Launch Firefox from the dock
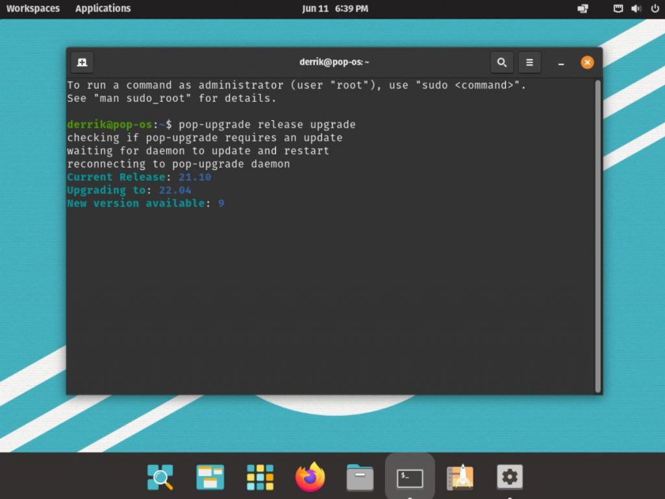 coord(309,476)
